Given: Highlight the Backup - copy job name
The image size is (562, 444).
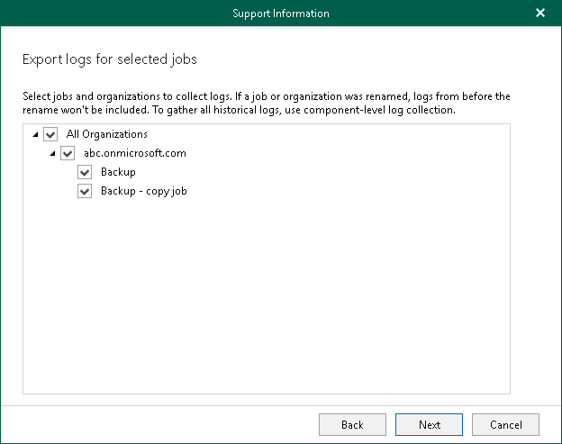Looking at the screenshot, I should [143, 191].
